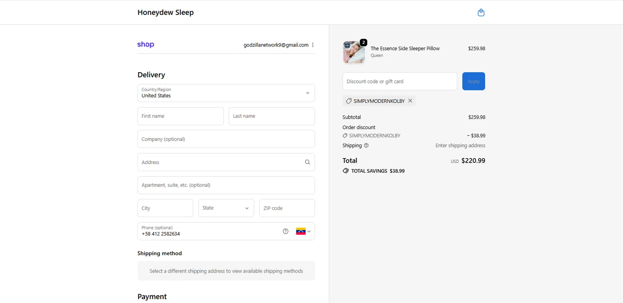The height and width of the screenshot is (303, 623).
Task: Click the Essence pillow product thumbnail
Action: coord(354,52)
